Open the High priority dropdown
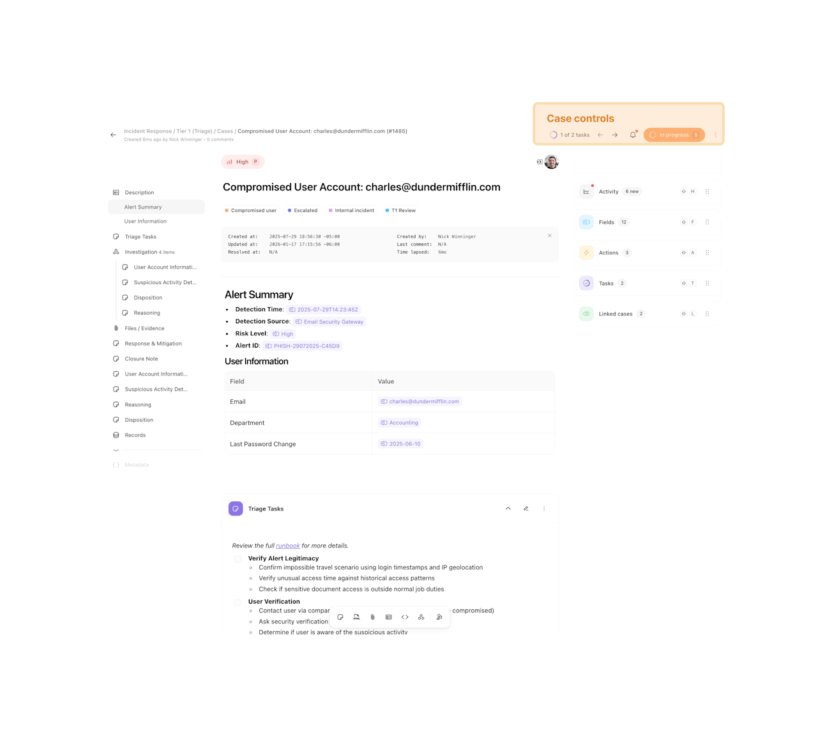 [242, 162]
